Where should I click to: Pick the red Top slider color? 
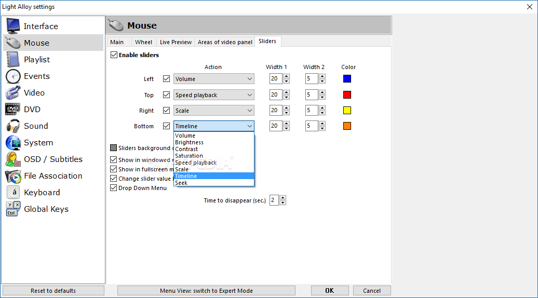(x=347, y=94)
